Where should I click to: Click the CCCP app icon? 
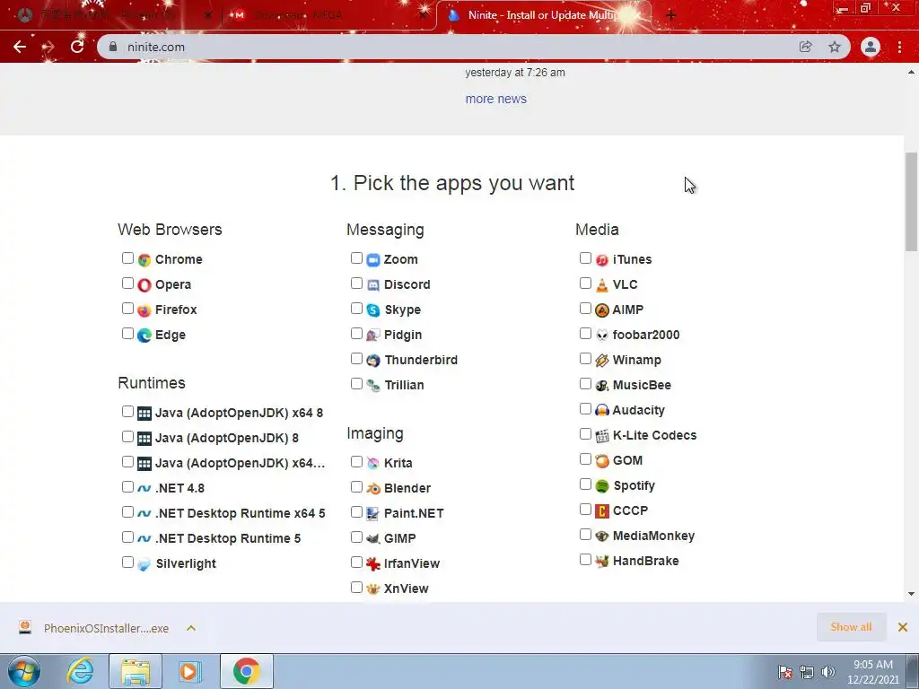(x=602, y=510)
